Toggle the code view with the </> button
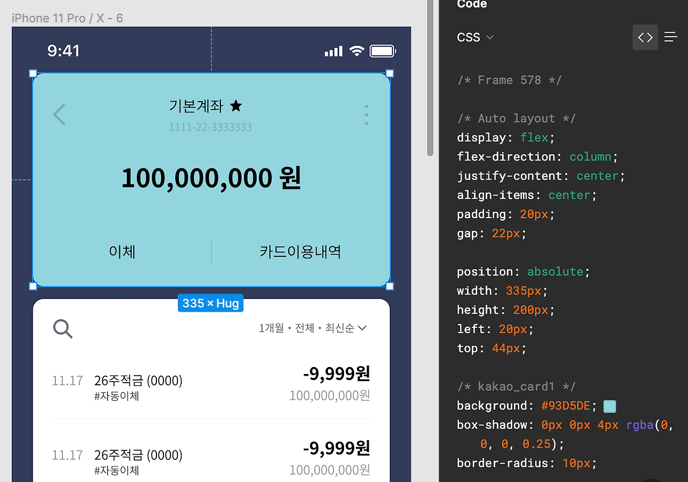Viewport: 688px width, 482px height. (645, 37)
